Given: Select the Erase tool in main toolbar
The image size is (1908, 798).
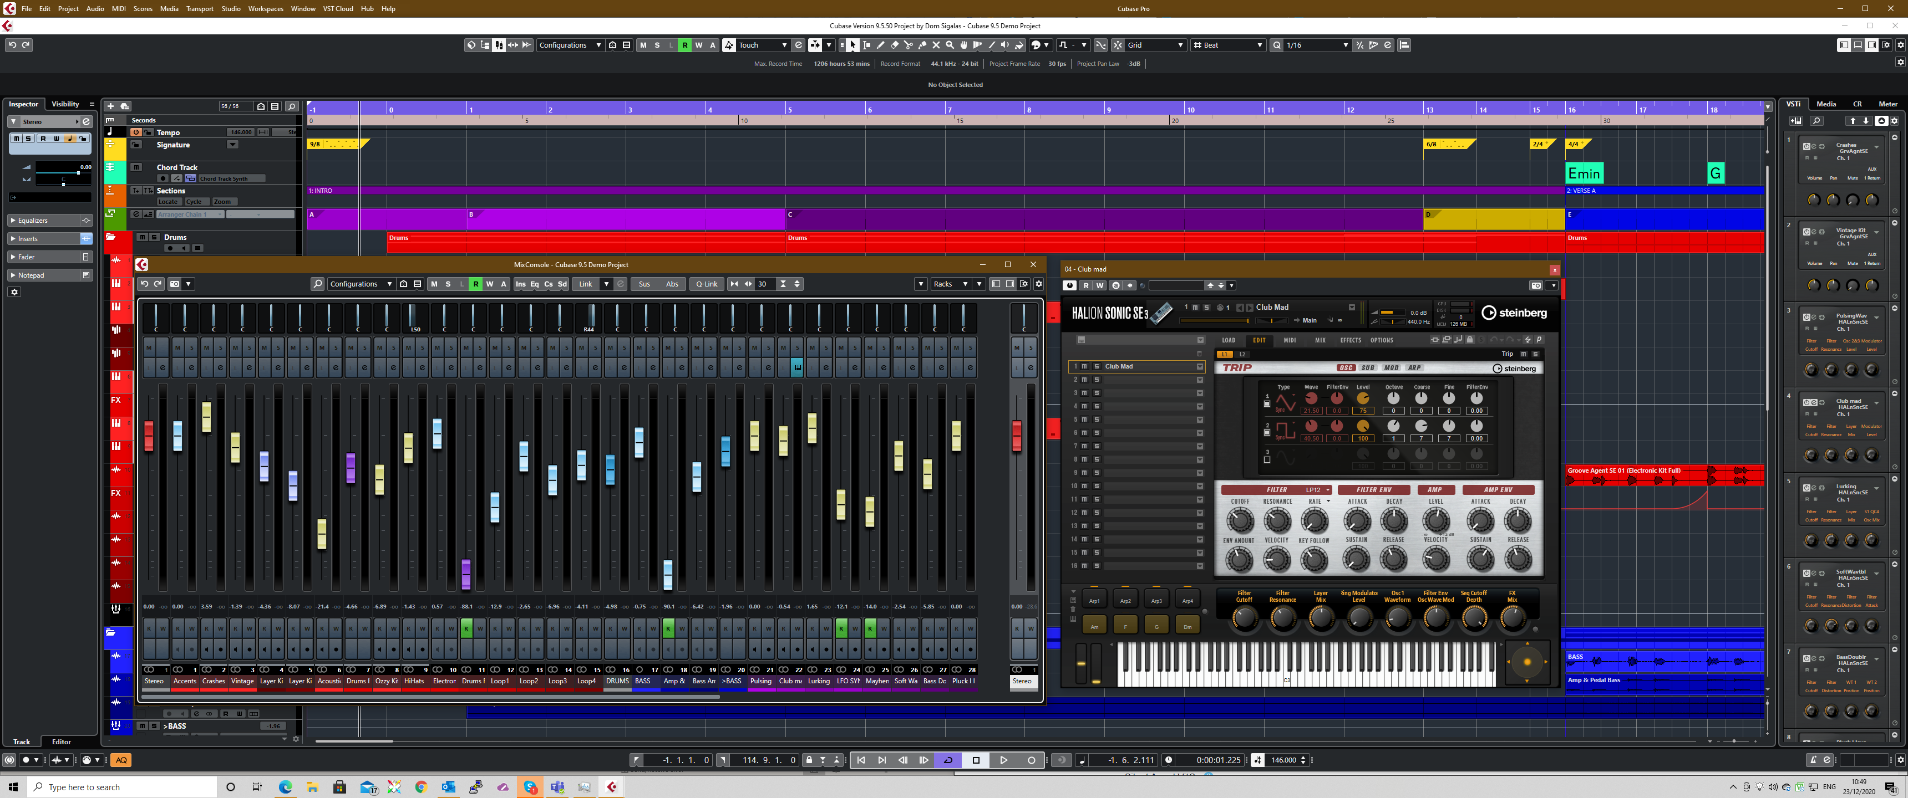Looking at the screenshot, I should (x=895, y=45).
